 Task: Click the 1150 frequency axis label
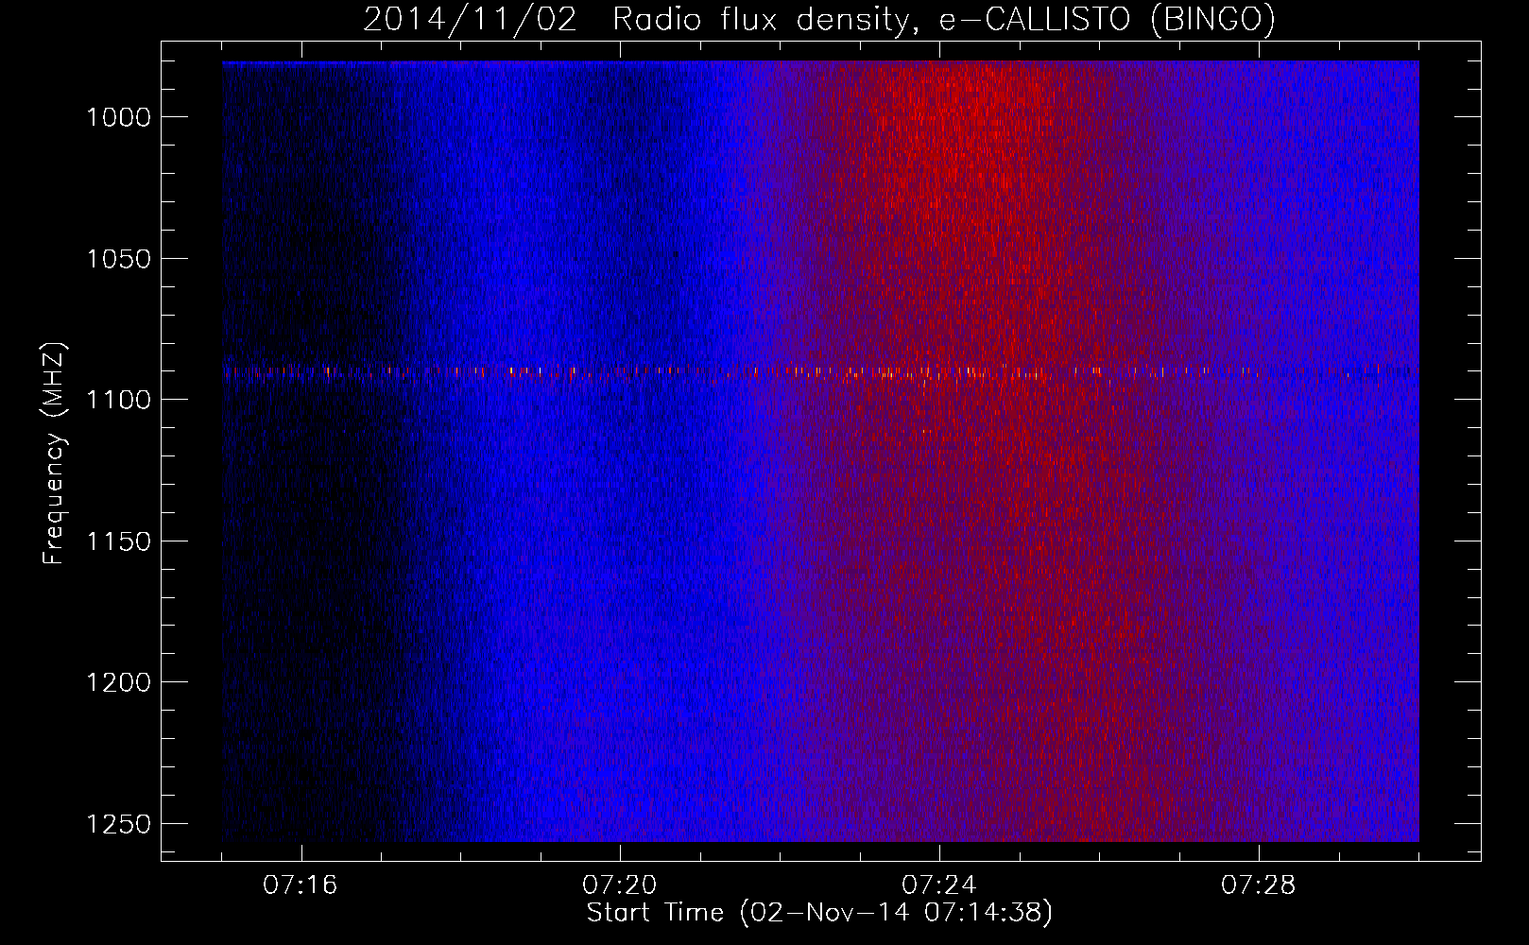(x=118, y=541)
